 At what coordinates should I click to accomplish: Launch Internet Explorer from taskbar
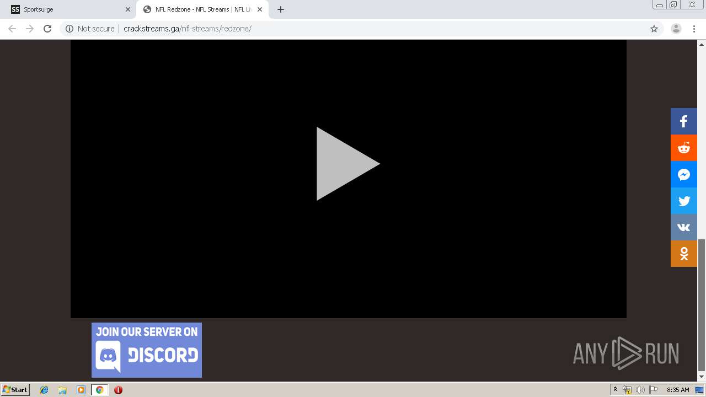click(44, 390)
